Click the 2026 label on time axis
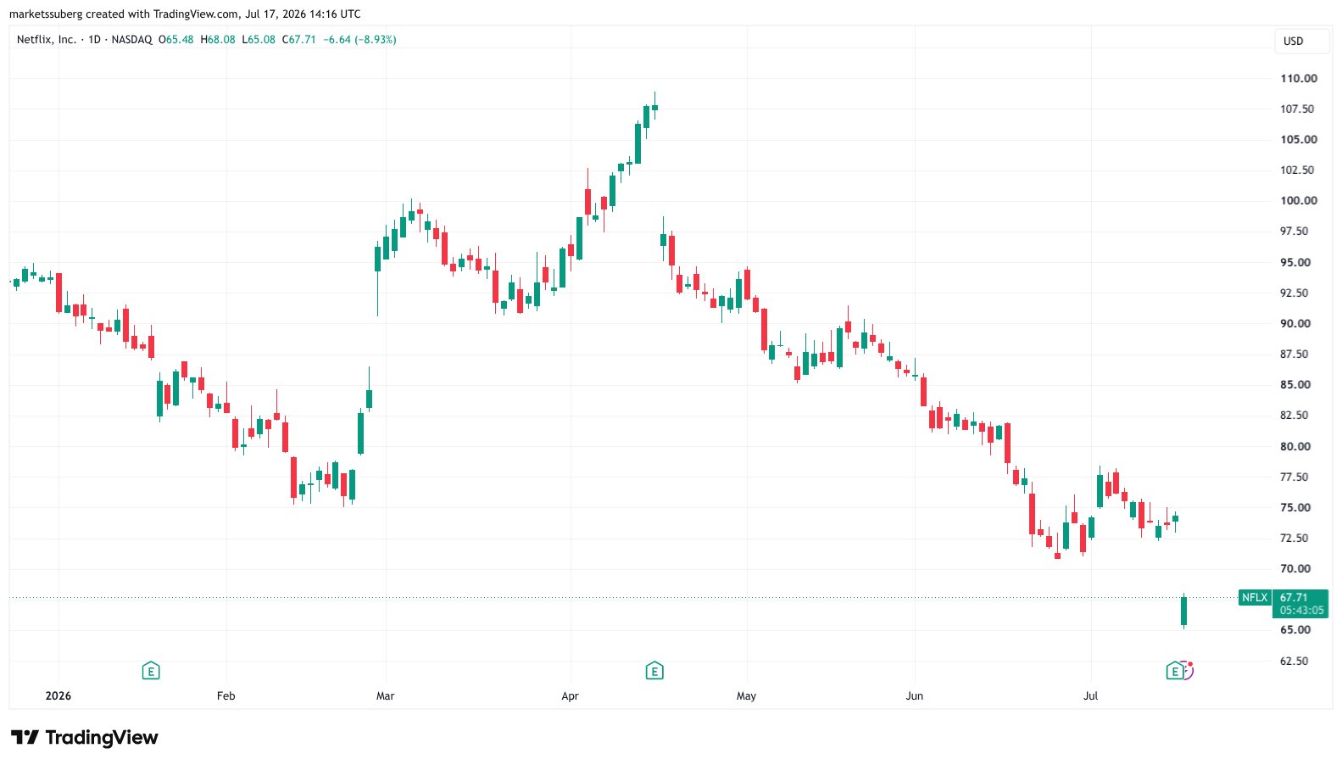The width and height of the screenshot is (1342, 765). point(58,696)
